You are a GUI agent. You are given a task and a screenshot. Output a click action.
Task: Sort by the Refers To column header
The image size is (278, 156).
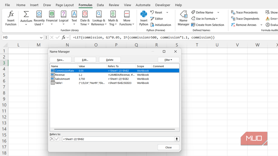(121, 66)
